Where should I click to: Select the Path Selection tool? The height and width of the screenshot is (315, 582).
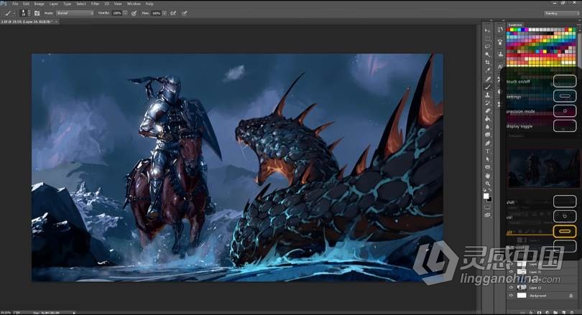[487, 159]
